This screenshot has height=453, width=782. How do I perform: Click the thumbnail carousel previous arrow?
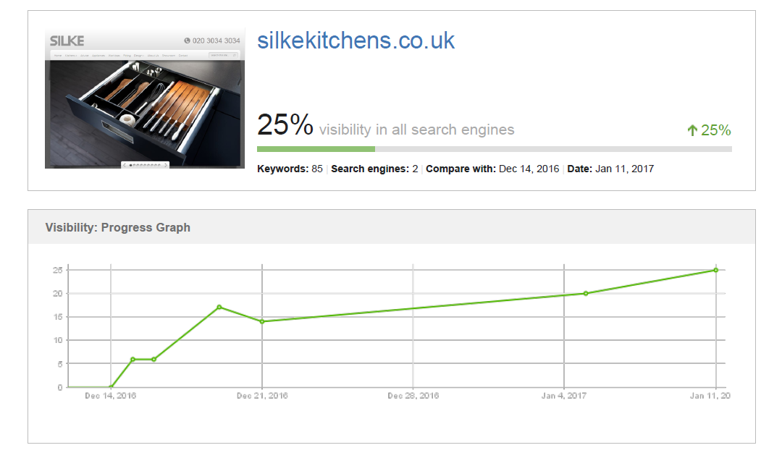tap(125, 165)
